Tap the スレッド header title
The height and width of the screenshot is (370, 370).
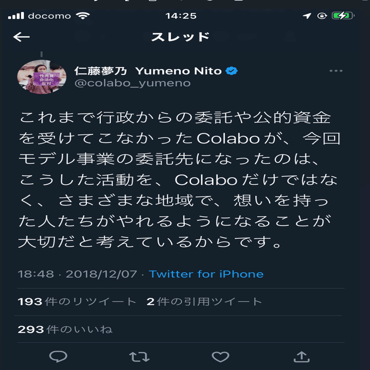click(x=180, y=37)
